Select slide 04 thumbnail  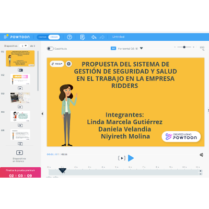coord(20,116)
